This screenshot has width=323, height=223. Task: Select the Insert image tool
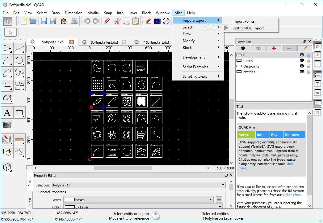7,125
